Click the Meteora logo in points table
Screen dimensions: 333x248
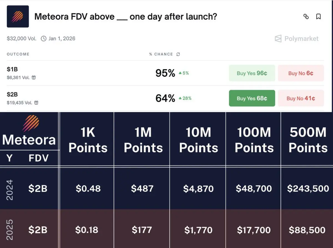[x=30, y=123]
